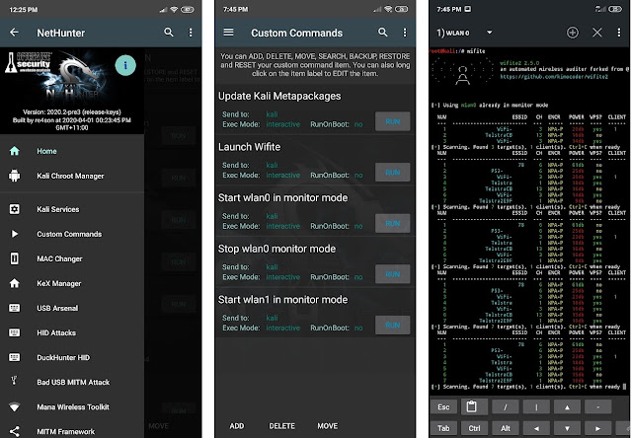Open the hamburger menu in Custom Commands
The height and width of the screenshot is (438, 631).
pyautogui.click(x=228, y=33)
